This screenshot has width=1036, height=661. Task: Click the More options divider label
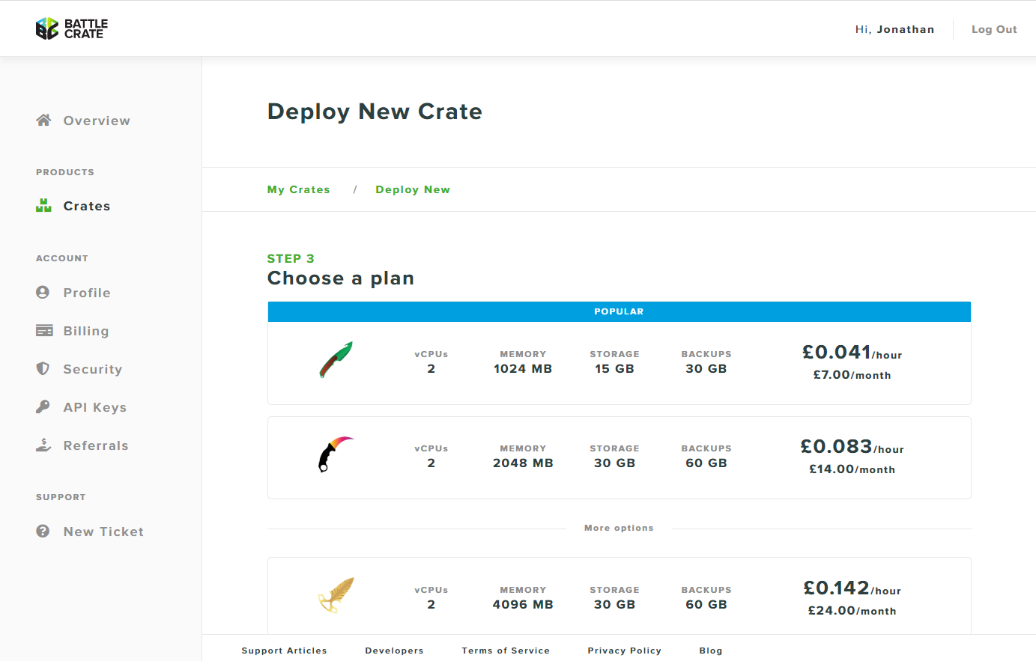coord(619,528)
